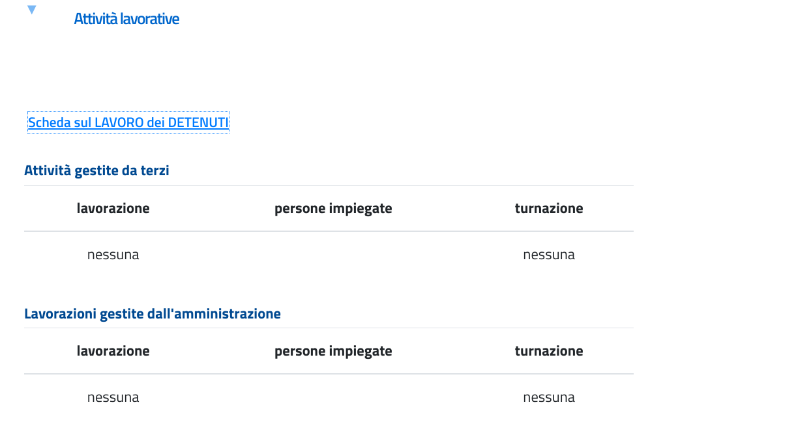Click turnazione header in amministrazione table
This screenshot has width=811, height=424.
[549, 351]
